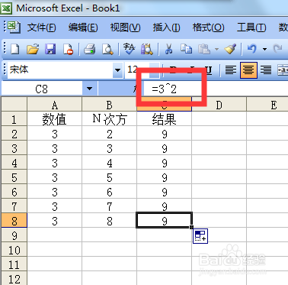Image resolution: width=288 pixels, height=285 pixels.
Task: Select cell B3 with value 3
Action: pos(109,148)
